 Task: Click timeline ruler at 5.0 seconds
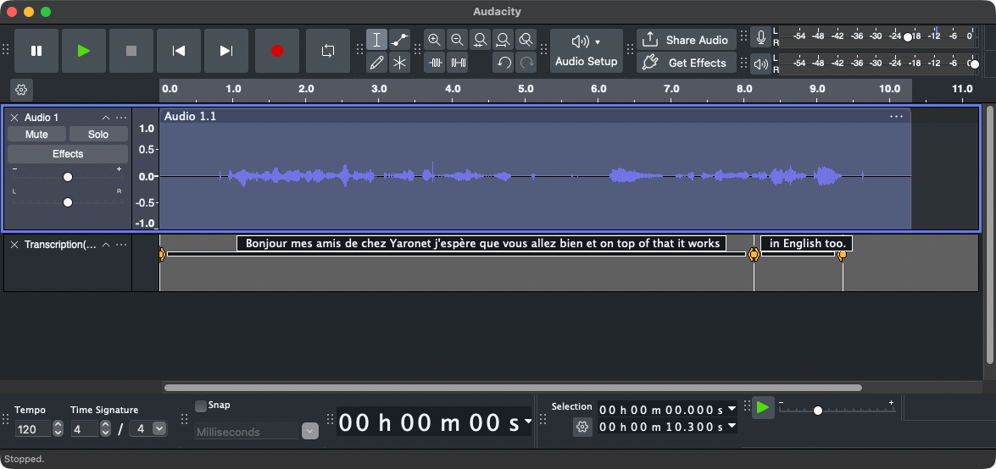[x=526, y=90]
